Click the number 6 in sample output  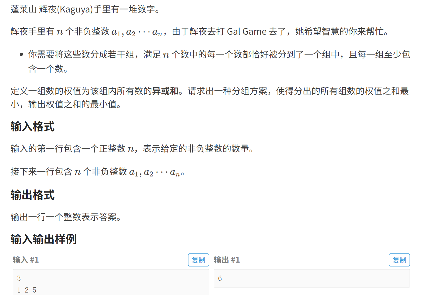[x=220, y=278]
